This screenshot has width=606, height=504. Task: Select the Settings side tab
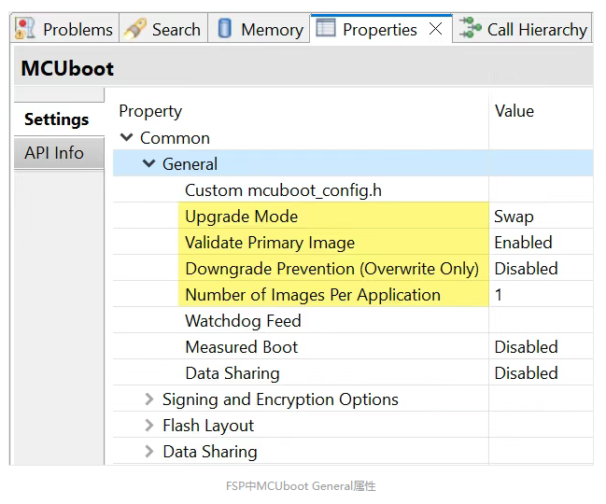(x=59, y=119)
